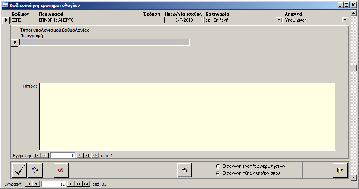Jump to last record in bottom navigator

(x=78, y=184)
